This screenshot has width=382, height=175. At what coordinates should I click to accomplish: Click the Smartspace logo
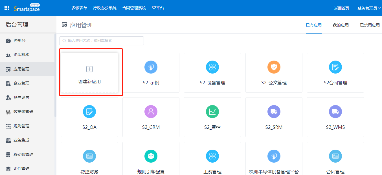point(27,8)
